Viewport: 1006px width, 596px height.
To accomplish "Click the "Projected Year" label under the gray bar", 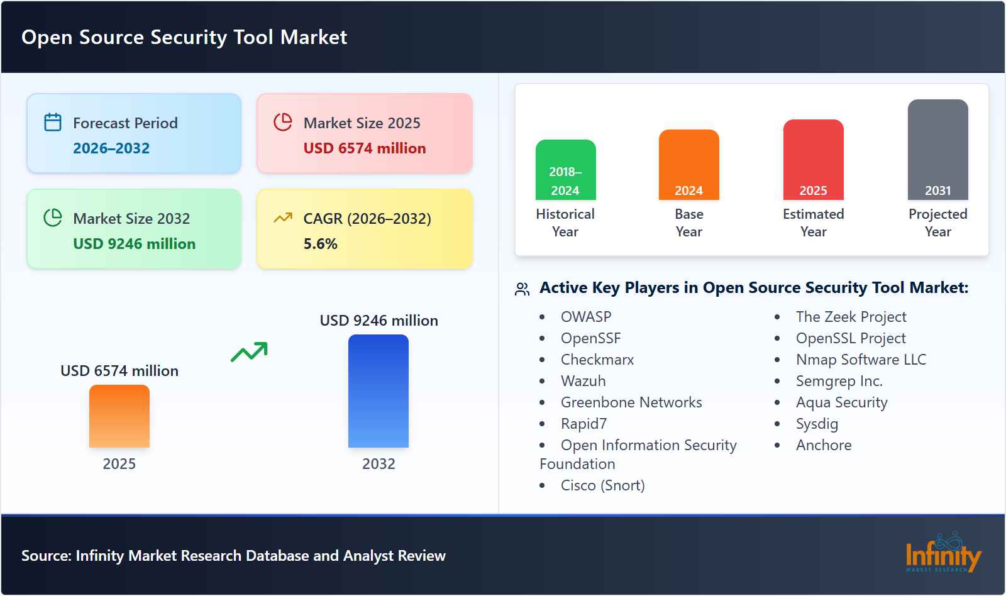I will point(938,223).
